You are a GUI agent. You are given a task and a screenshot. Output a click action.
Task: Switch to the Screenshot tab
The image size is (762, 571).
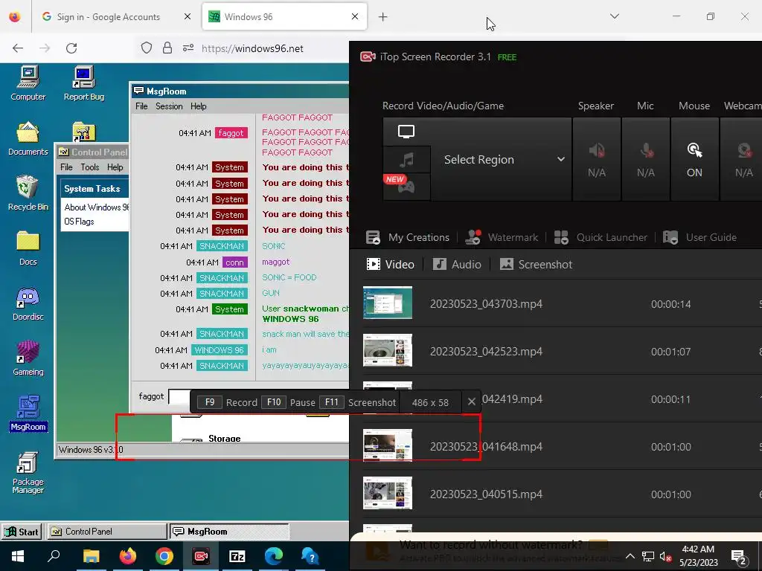click(x=536, y=264)
